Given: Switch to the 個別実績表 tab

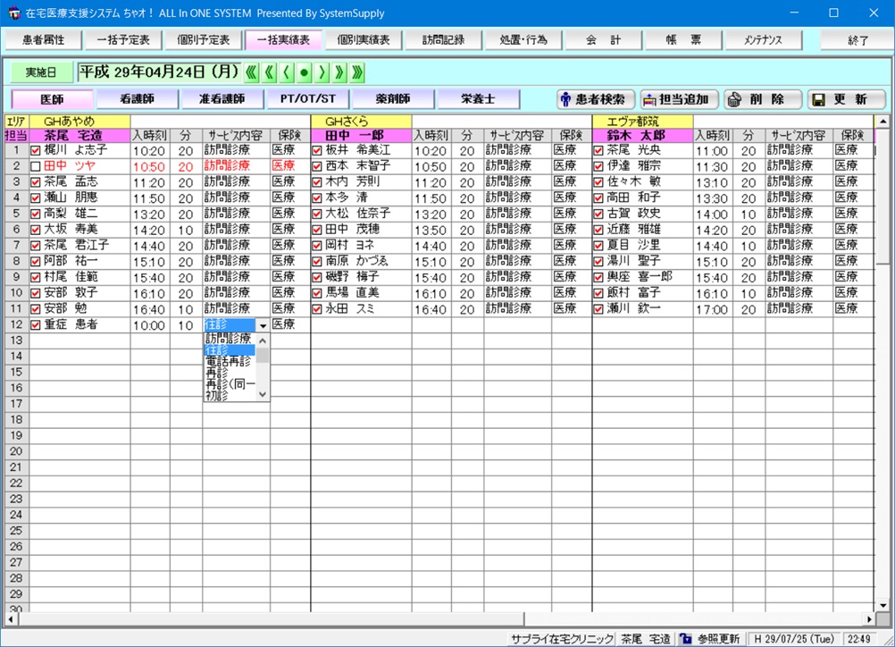Looking at the screenshot, I should click(x=364, y=40).
